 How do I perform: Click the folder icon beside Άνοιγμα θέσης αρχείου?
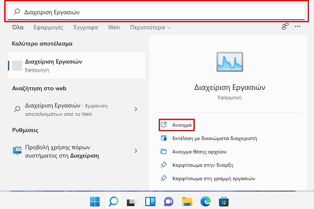click(164, 151)
